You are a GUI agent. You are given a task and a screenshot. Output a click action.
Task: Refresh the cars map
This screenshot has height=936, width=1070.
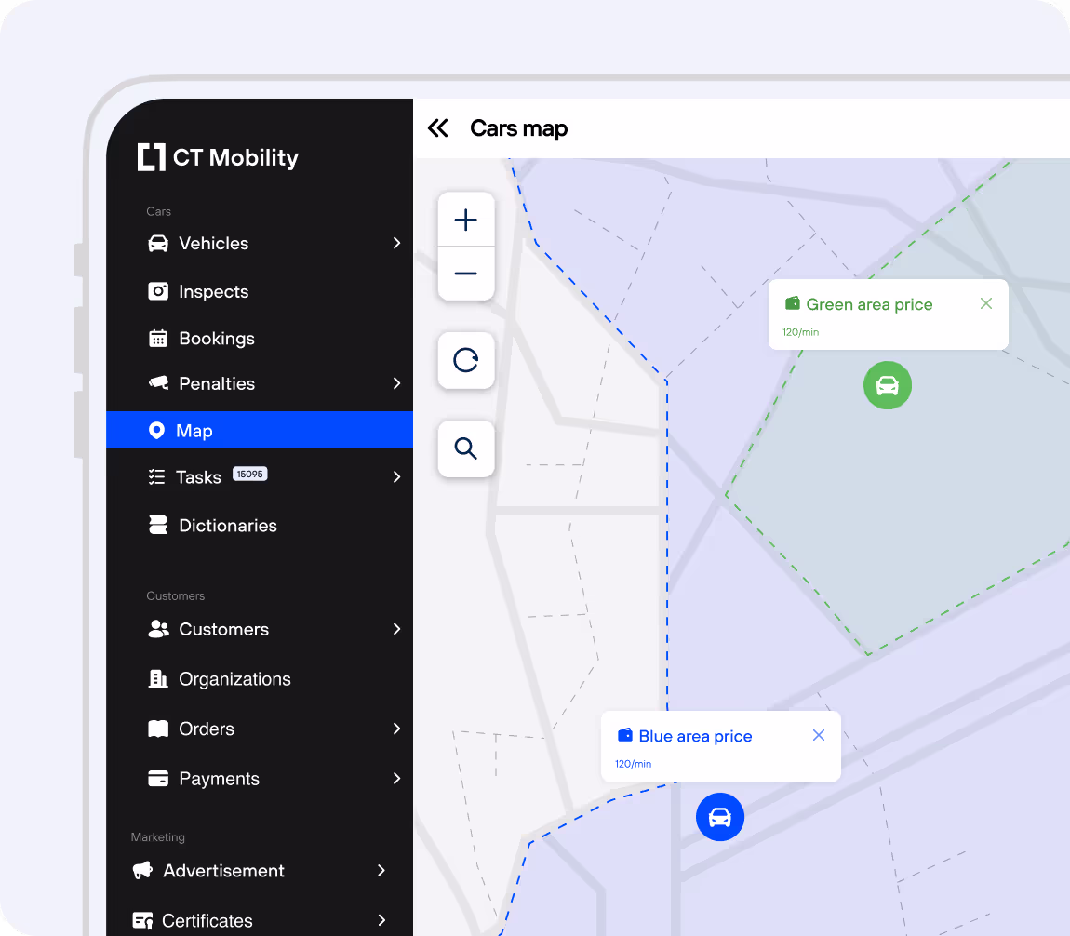tap(466, 360)
